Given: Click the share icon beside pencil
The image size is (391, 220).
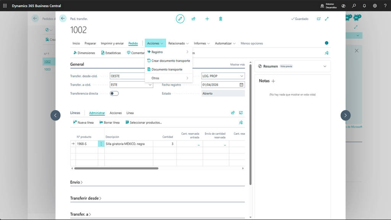Looking at the screenshot, I should coord(194,19).
